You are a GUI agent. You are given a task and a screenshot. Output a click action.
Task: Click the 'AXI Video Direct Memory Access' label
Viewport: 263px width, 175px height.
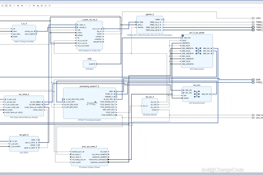coord(24,118)
